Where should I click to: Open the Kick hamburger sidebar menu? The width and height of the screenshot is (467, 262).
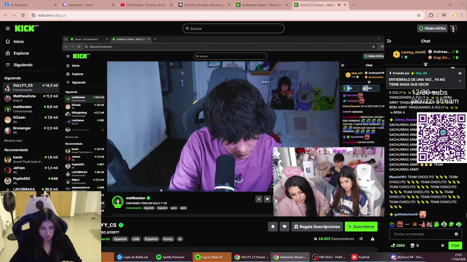pos(8,28)
